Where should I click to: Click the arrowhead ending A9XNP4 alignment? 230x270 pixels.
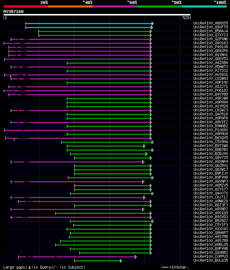click(x=143, y=162)
